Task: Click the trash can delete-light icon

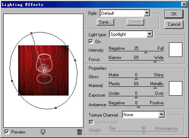Action: click(x=79, y=132)
